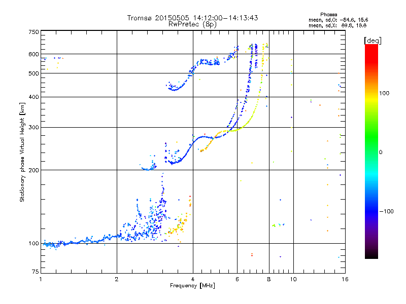This screenshot has height=304, width=406.
Task: Click the colorbar tick label -100
Action: pyautogui.click(x=388, y=211)
